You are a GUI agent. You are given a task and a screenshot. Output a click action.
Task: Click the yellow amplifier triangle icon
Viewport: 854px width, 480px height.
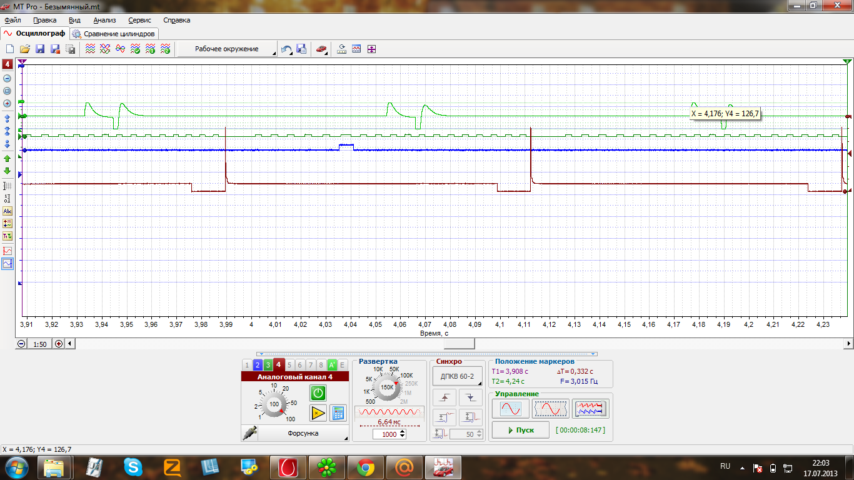318,412
